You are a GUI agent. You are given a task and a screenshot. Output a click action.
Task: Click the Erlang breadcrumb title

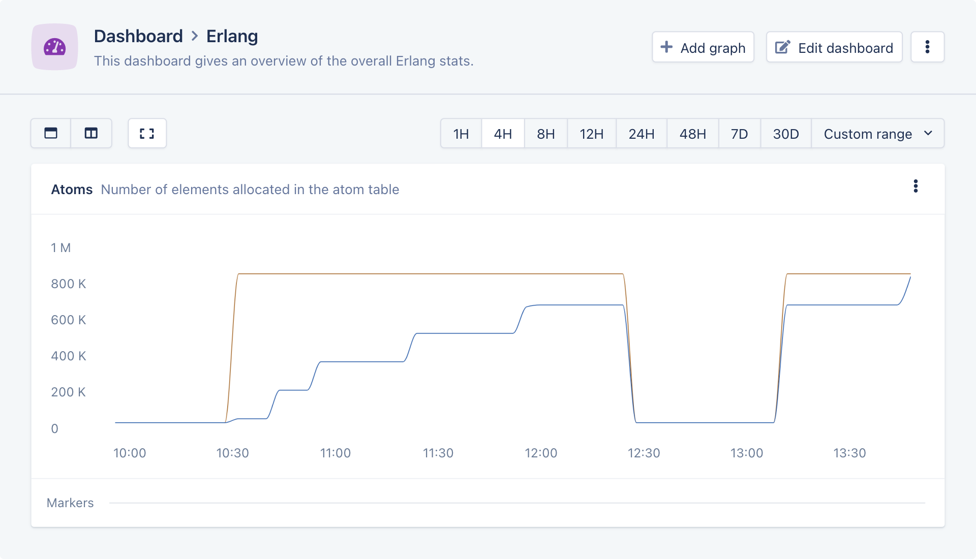(232, 36)
